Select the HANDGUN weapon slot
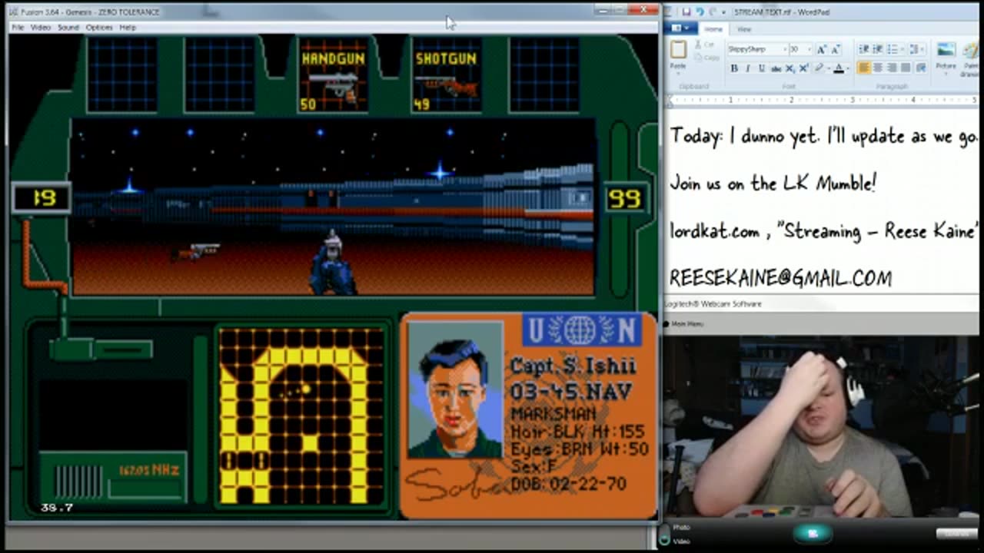Viewport: 984px width, 553px height. click(333, 75)
